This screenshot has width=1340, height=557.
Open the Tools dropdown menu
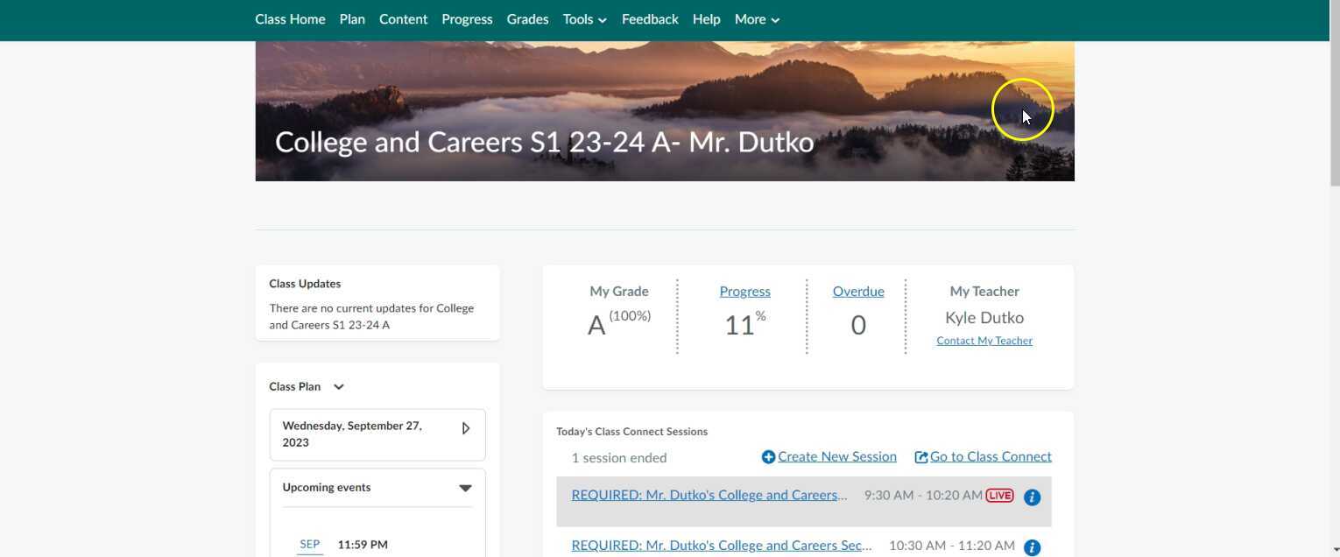pyautogui.click(x=583, y=18)
